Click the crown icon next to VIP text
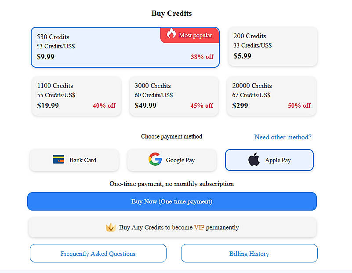 click(112, 227)
